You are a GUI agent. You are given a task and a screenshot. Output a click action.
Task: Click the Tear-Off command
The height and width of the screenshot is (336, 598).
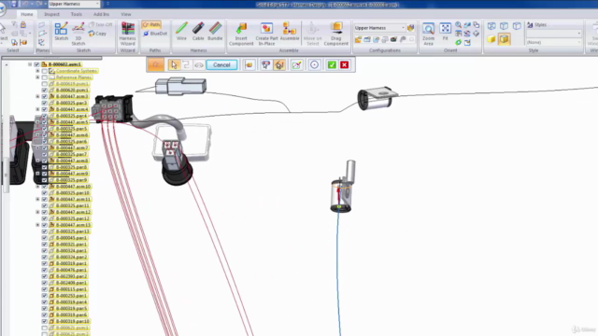pyautogui.click(x=101, y=25)
